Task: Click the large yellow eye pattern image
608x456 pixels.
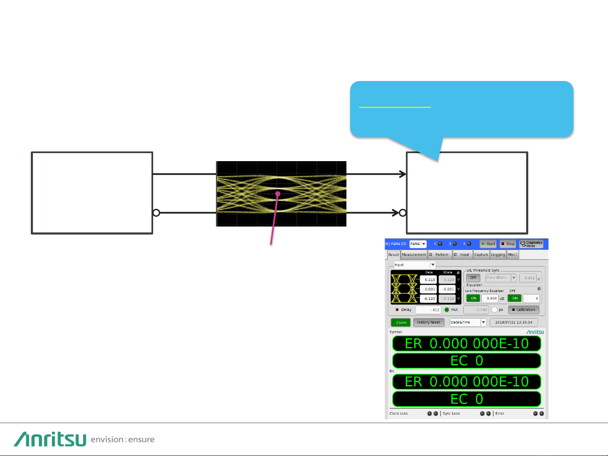Action: click(281, 194)
